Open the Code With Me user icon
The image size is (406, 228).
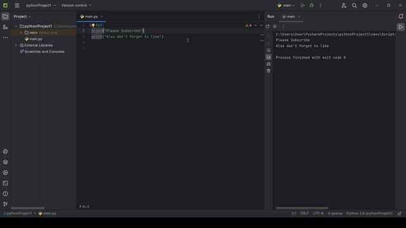pyautogui.click(x=344, y=6)
